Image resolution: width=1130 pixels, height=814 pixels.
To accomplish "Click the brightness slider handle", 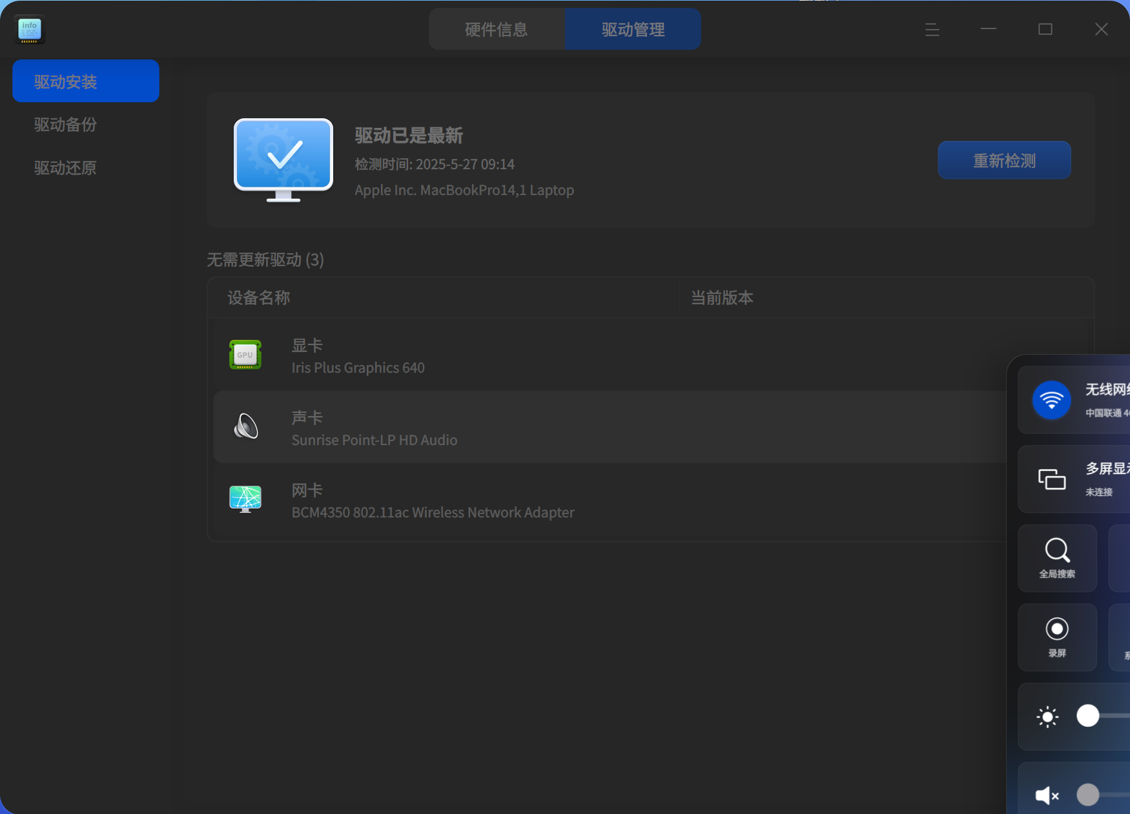I will [x=1088, y=716].
